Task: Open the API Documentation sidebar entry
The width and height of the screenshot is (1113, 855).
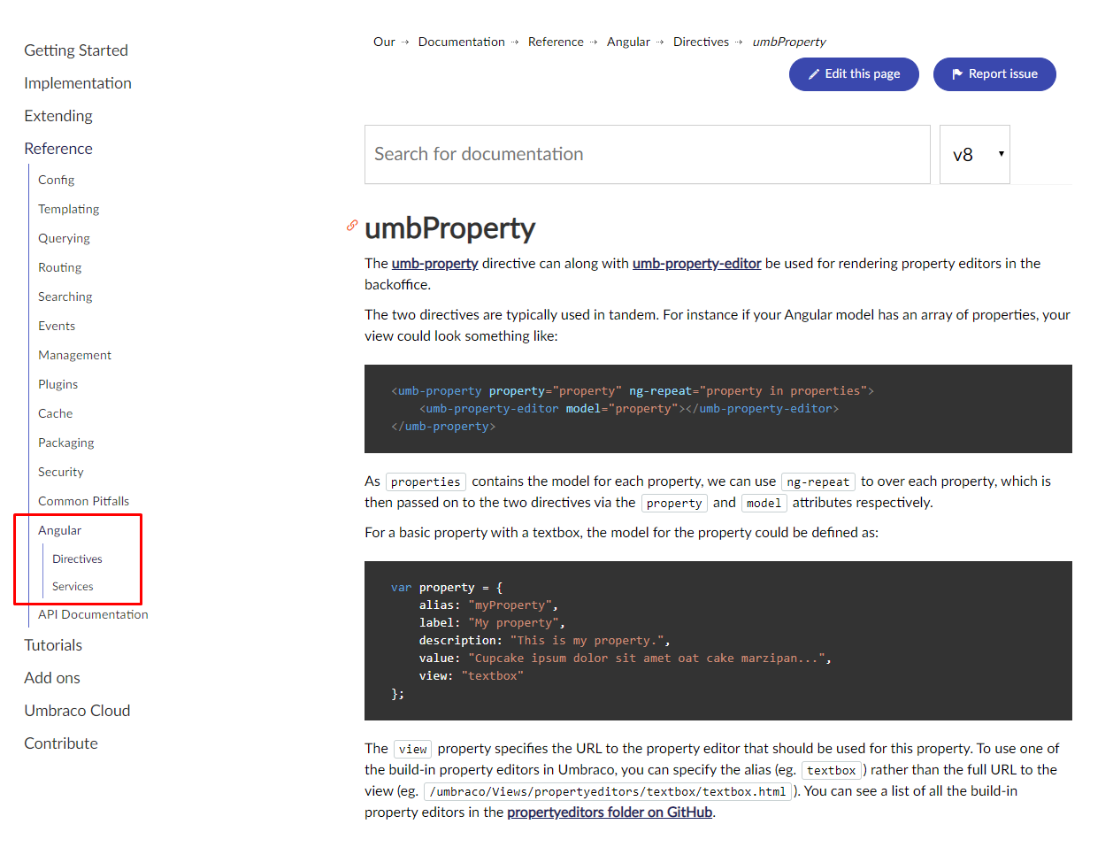Action: coord(92,614)
